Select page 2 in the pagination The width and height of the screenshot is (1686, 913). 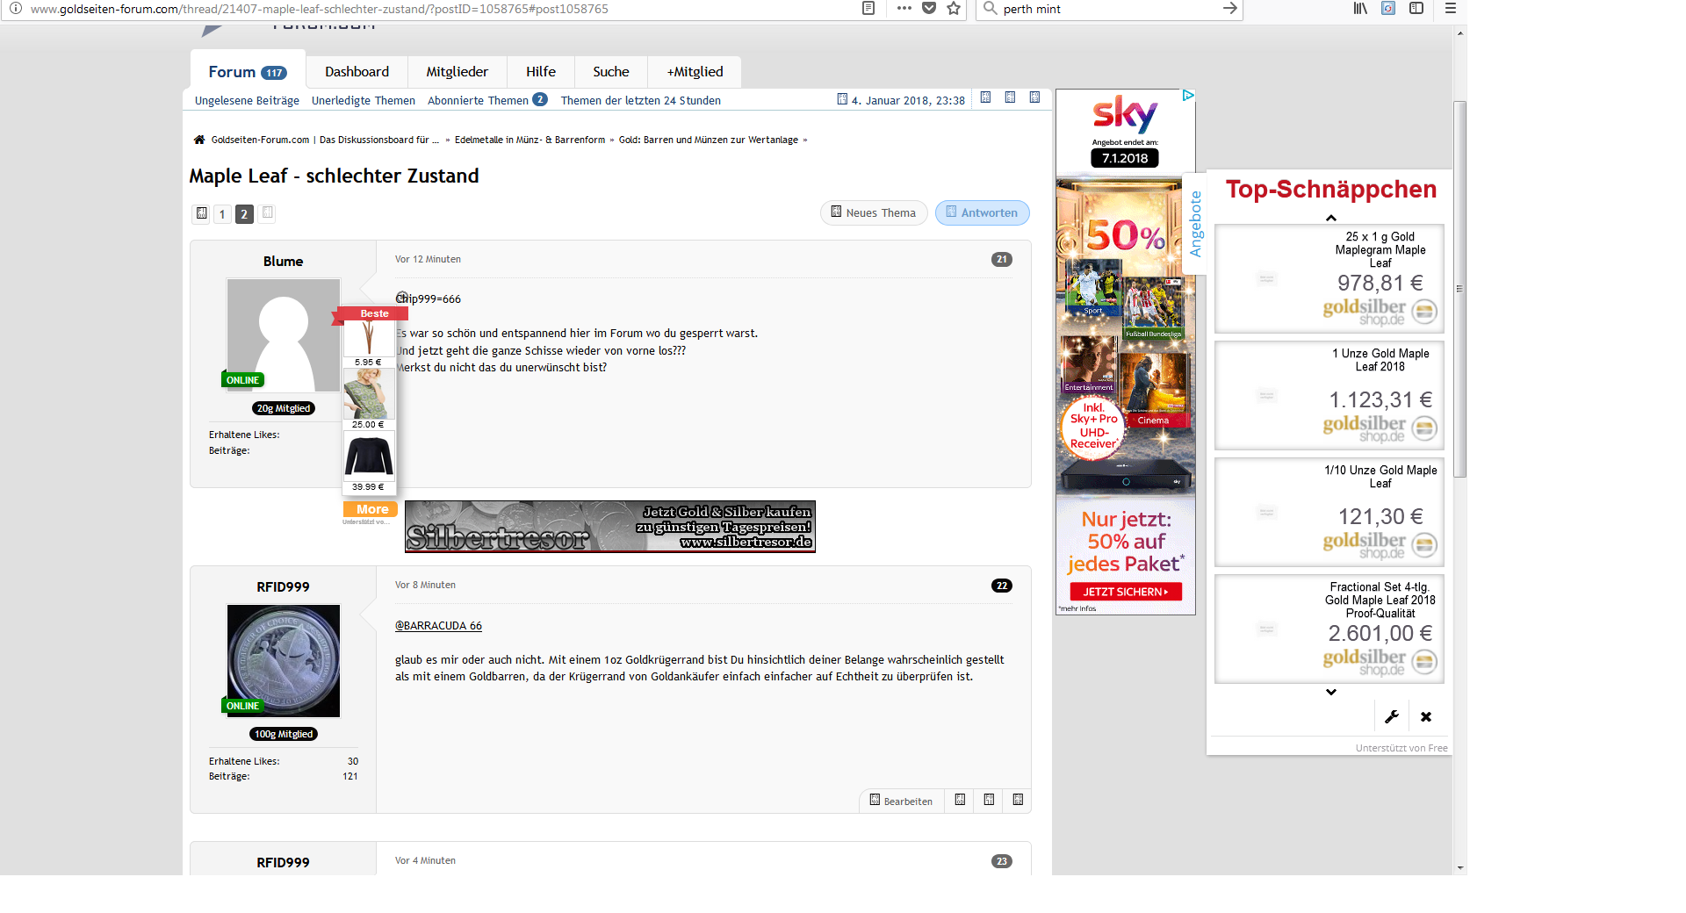(244, 213)
